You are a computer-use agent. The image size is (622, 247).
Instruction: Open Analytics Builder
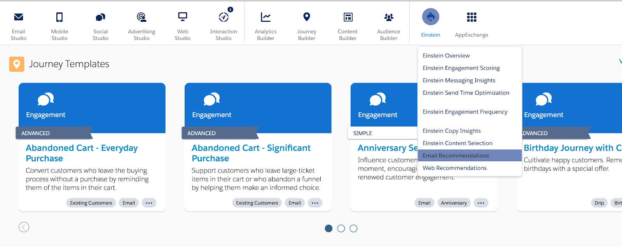[266, 26]
